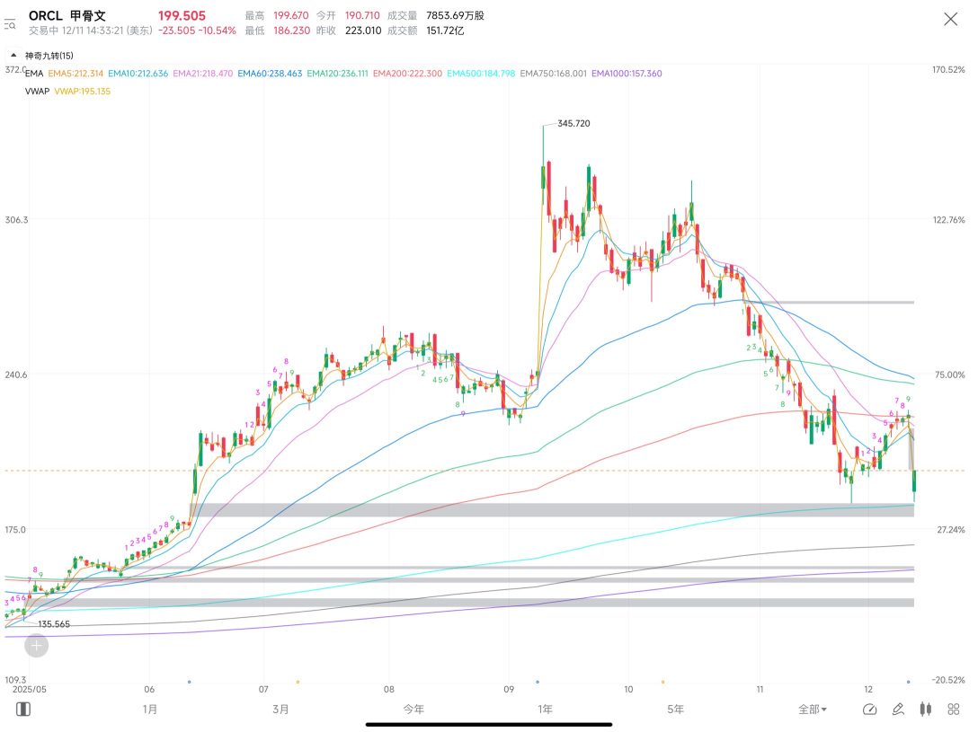Change the candlestick chart type icon

[x=926, y=709]
